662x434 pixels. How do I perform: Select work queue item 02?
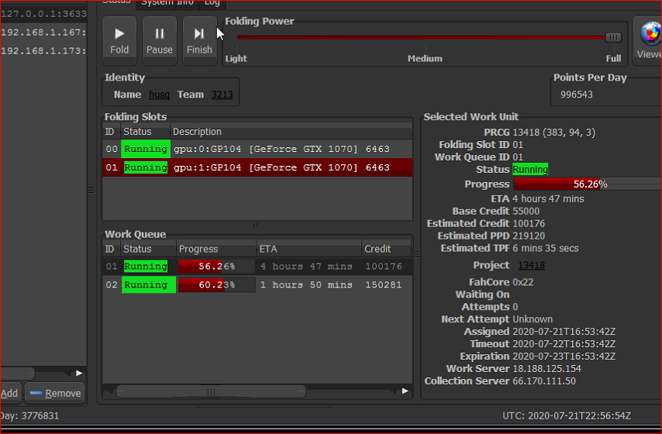tap(257, 285)
